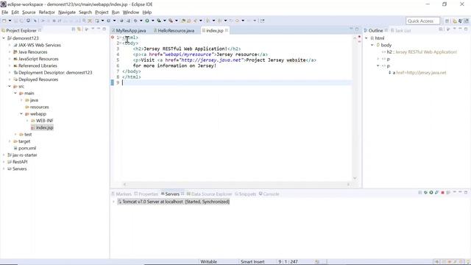471x265 pixels.
Task: Select the java folder under main
Action: coord(34,100)
